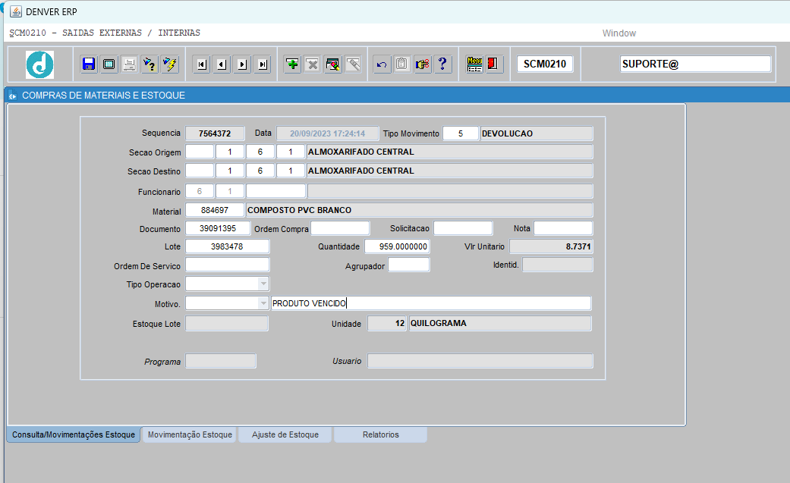Go to previous record
The height and width of the screenshot is (483, 790).
click(x=222, y=64)
